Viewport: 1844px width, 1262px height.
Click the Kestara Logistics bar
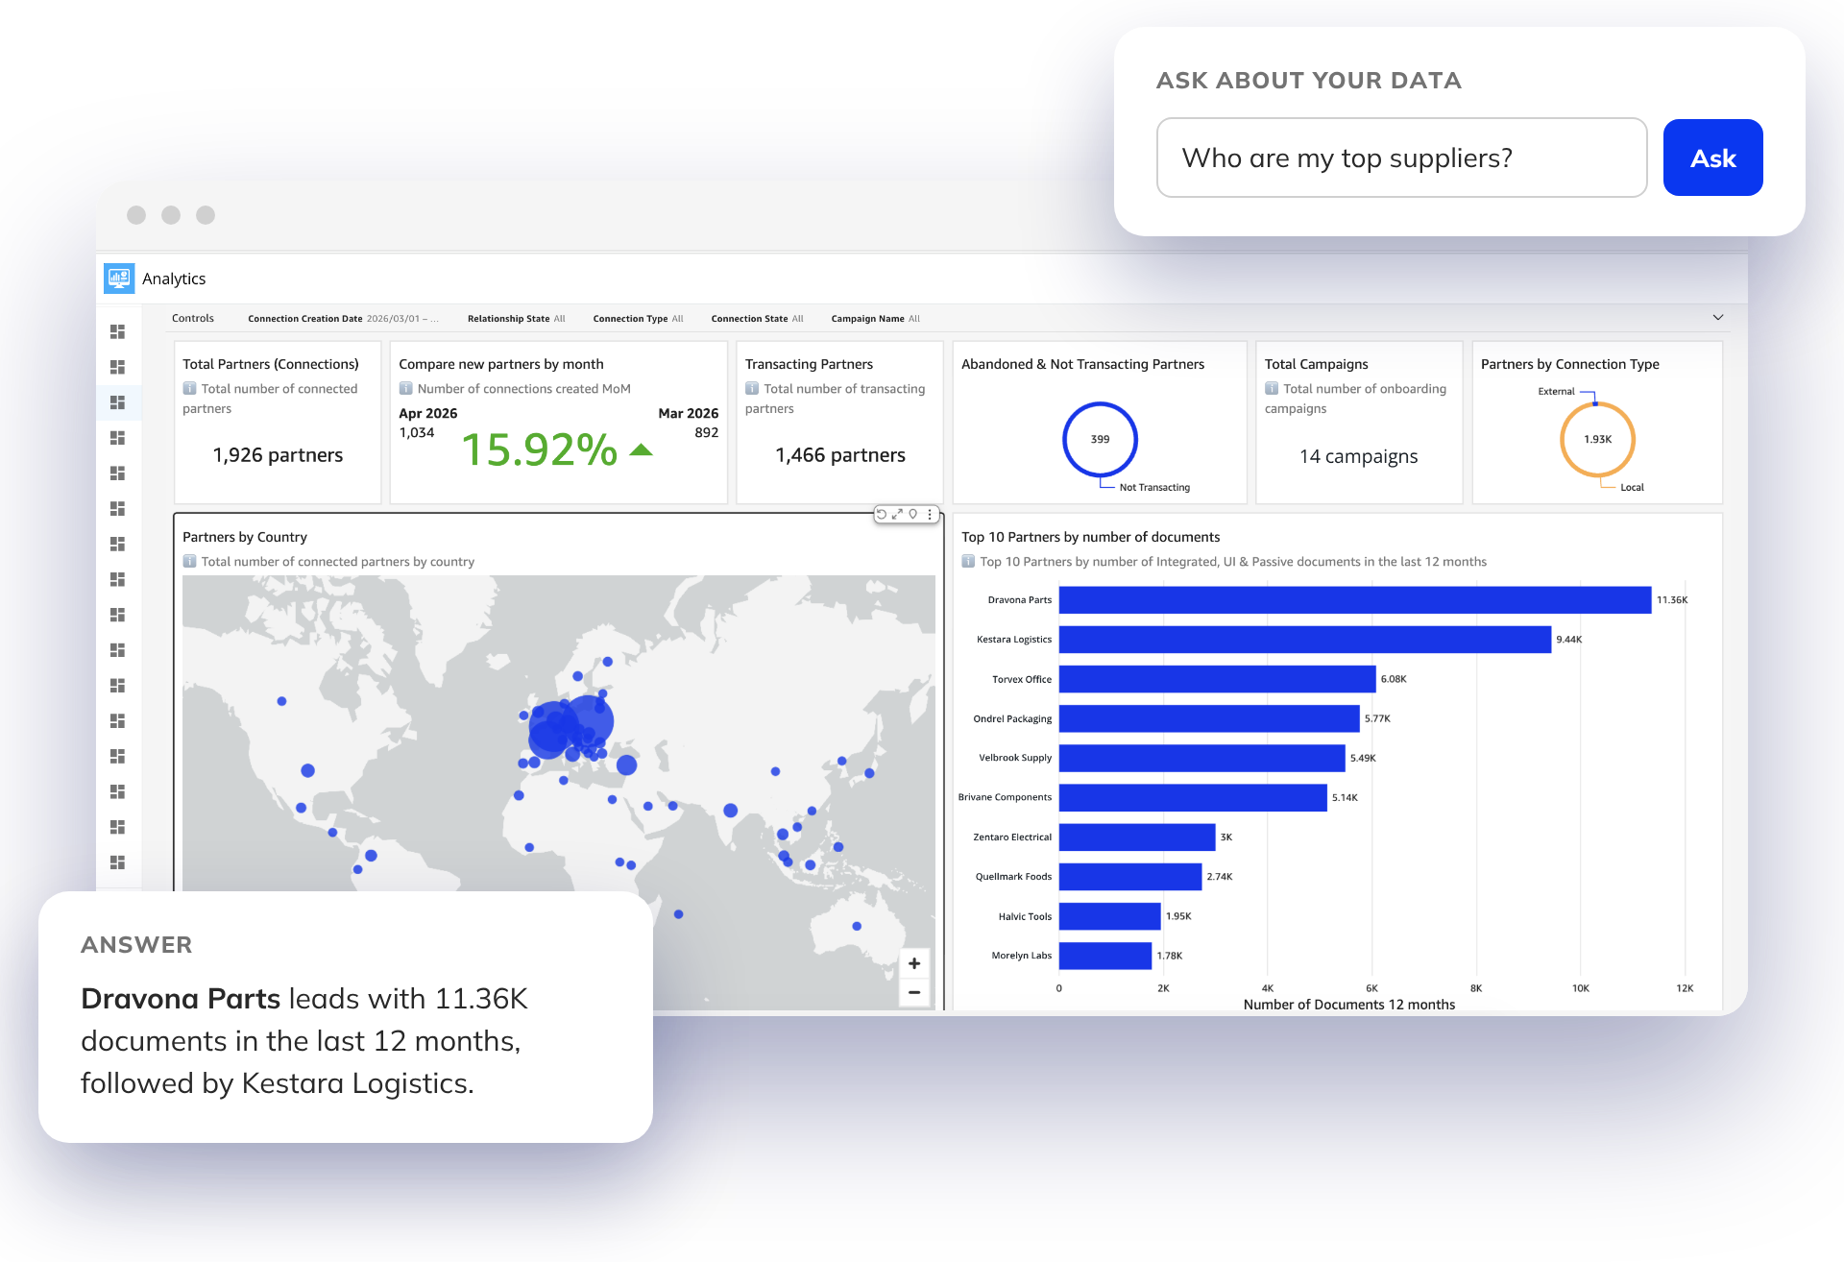(1305, 640)
